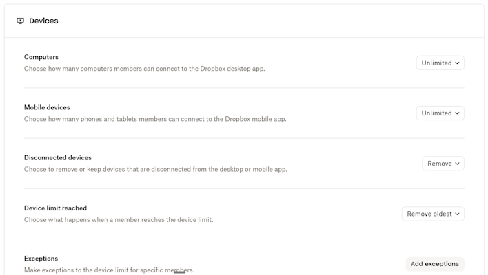
Task: Click the Computers setting title
Action: point(41,57)
